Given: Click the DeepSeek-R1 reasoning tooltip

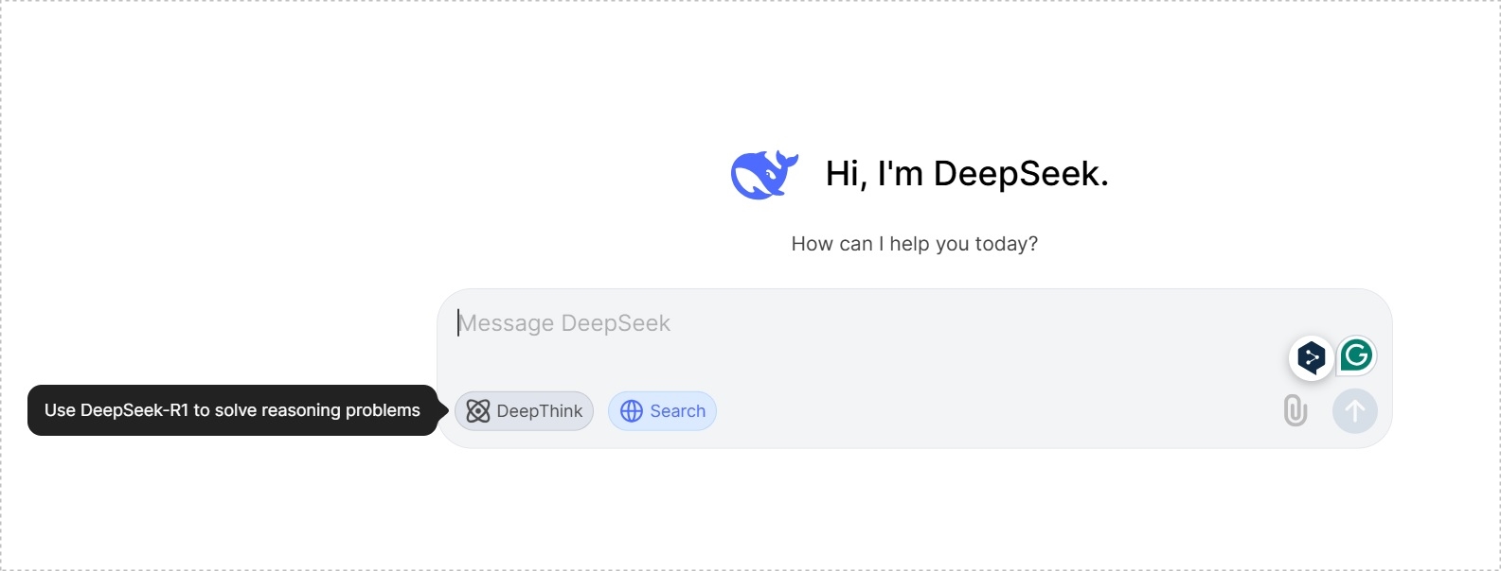Looking at the screenshot, I should coord(233,410).
